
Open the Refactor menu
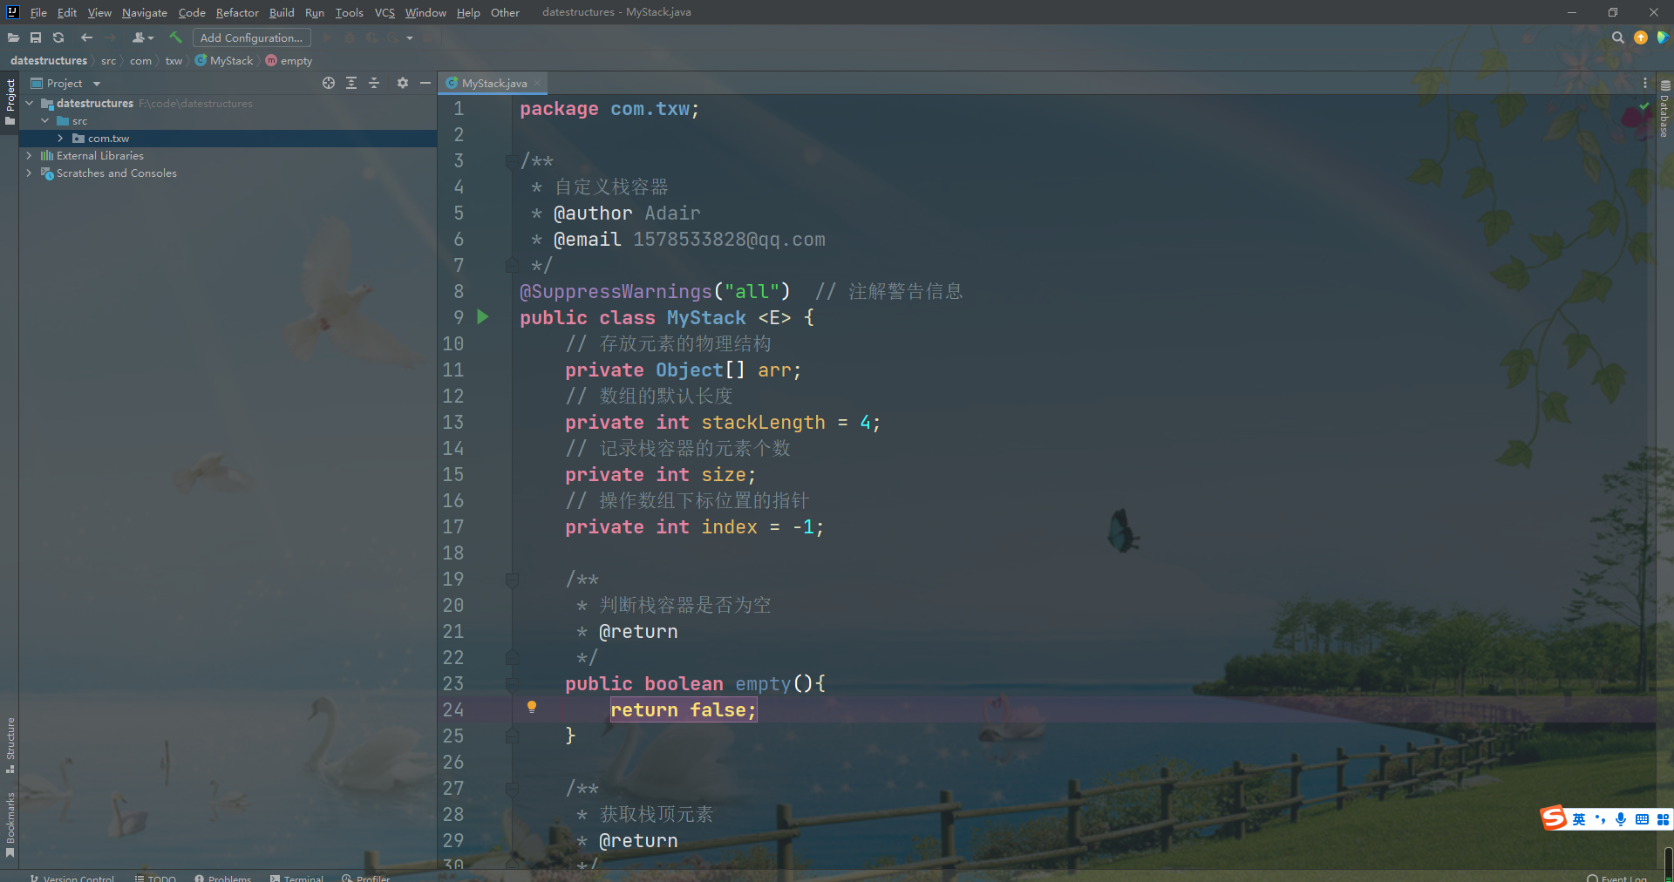[x=237, y=12]
